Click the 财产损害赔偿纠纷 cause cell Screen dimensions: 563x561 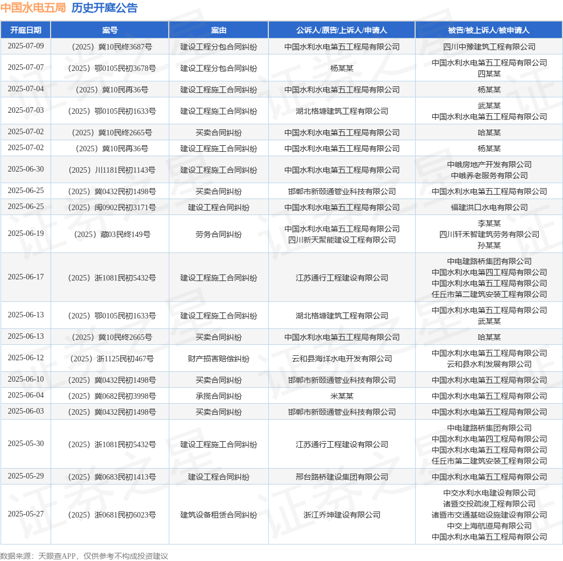point(218,359)
